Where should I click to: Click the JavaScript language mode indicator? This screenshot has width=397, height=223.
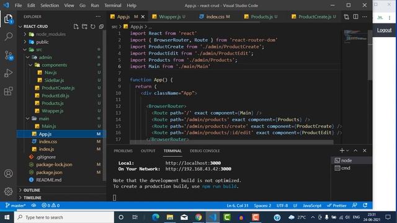point(312,206)
